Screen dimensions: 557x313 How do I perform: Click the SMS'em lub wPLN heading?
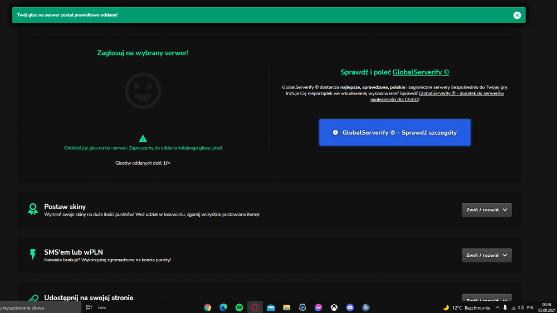coord(74,252)
